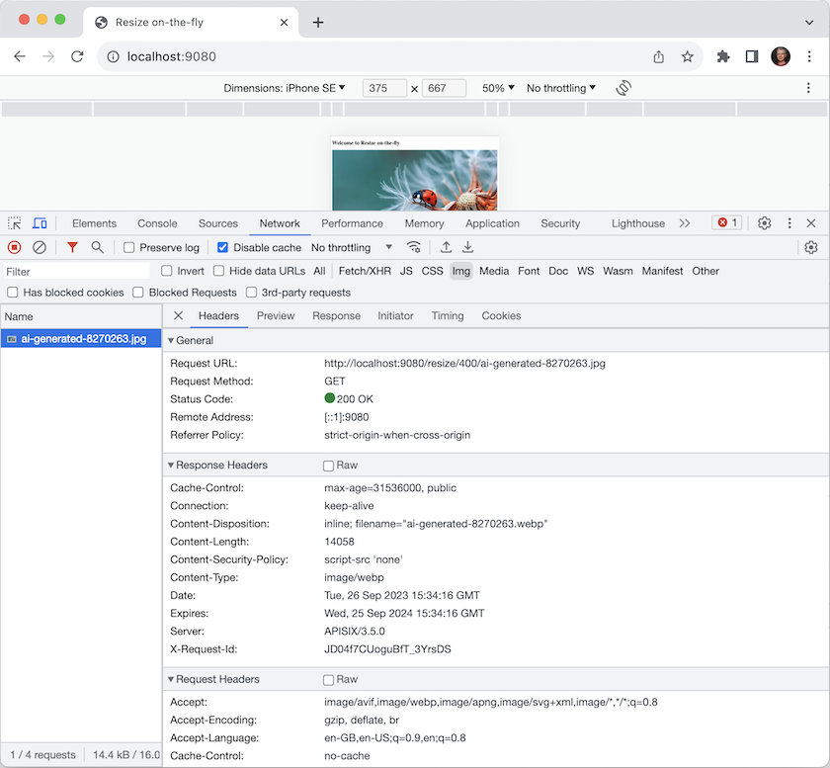
Task: Click the clear network log icon
Action: point(40,247)
